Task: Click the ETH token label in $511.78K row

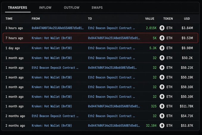Action: 169,106
